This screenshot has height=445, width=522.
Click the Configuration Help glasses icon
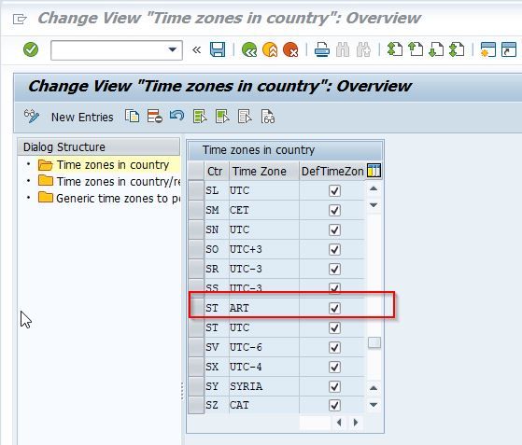[x=268, y=117]
